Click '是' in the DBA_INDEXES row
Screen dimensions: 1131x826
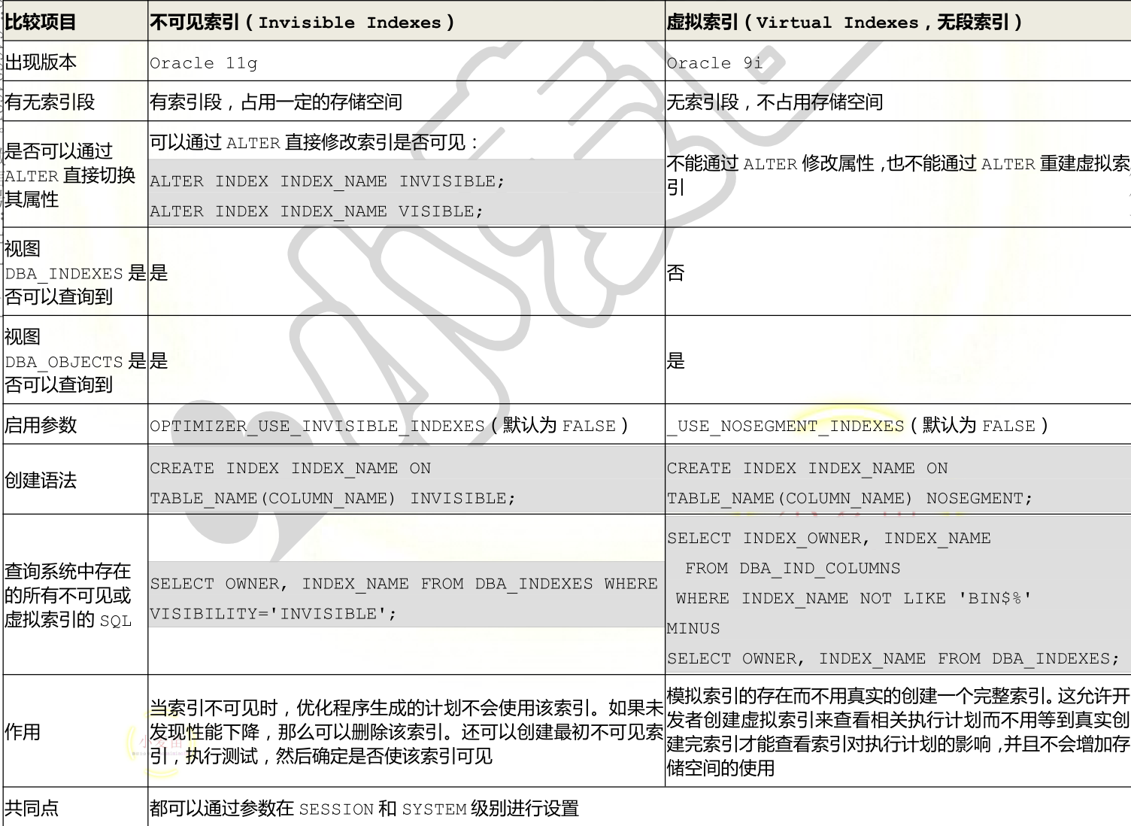point(159,272)
